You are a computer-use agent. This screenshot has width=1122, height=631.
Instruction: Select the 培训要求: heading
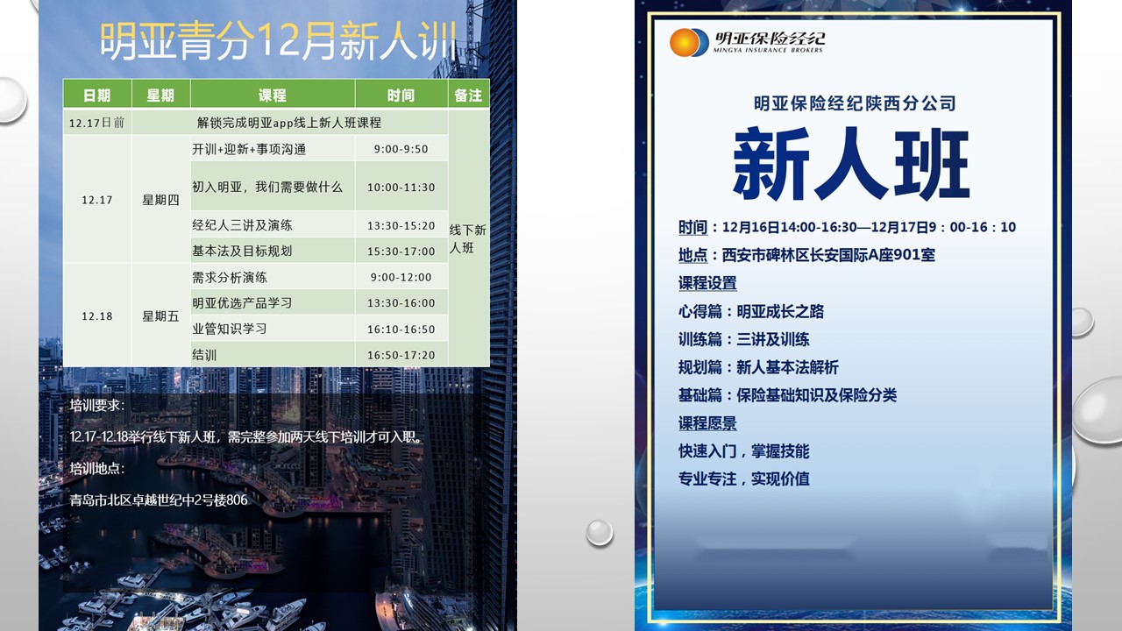tap(97, 406)
